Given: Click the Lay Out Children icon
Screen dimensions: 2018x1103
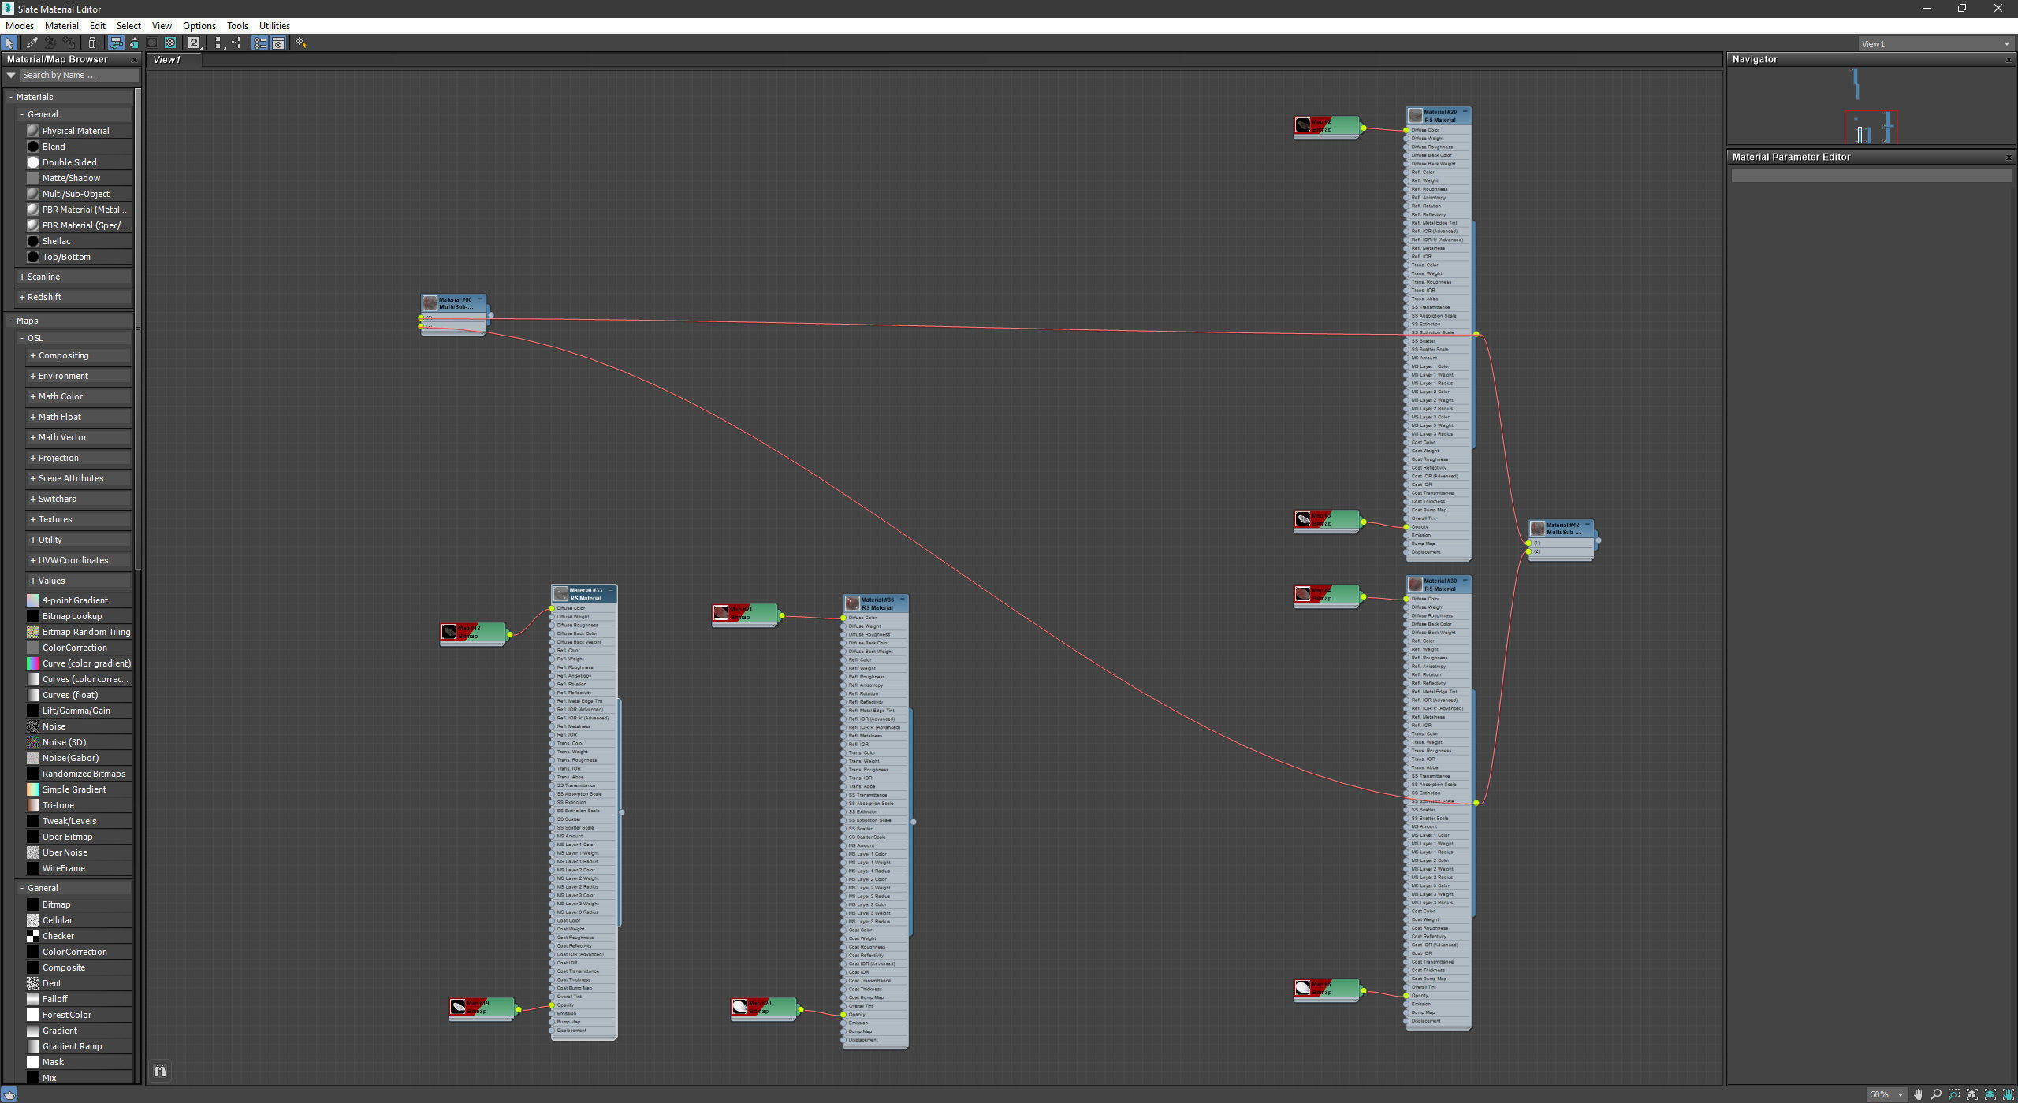Looking at the screenshot, I should click(x=236, y=43).
